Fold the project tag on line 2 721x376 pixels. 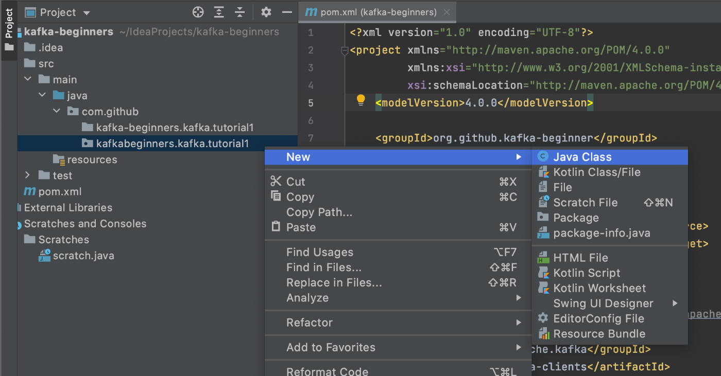click(345, 51)
